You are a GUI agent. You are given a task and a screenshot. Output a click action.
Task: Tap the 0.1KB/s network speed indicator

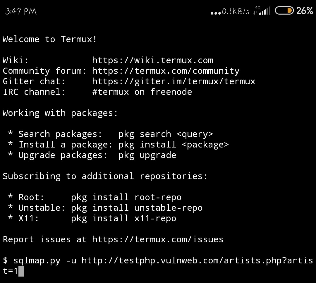[236, 11]
